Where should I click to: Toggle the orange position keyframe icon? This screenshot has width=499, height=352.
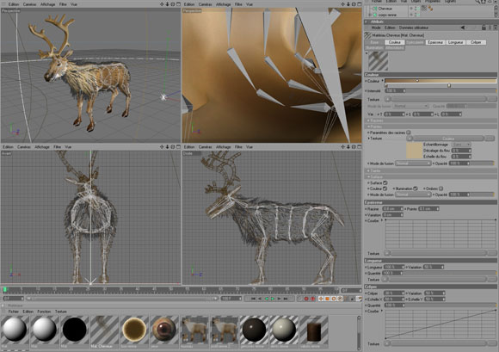[321, 299]
